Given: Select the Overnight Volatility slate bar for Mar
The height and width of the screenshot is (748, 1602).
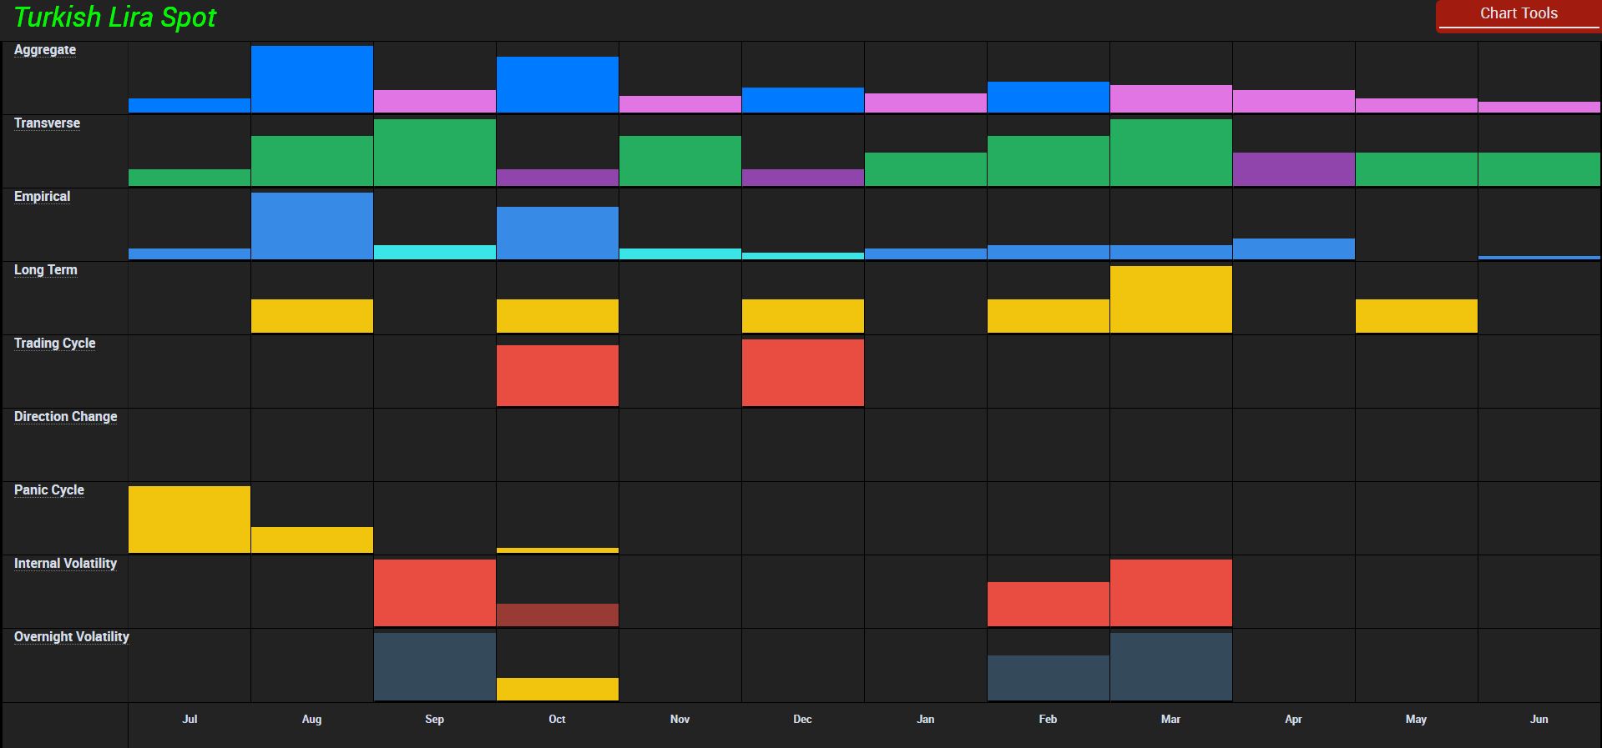Looking at the screenshot, I should point(1171,666).
